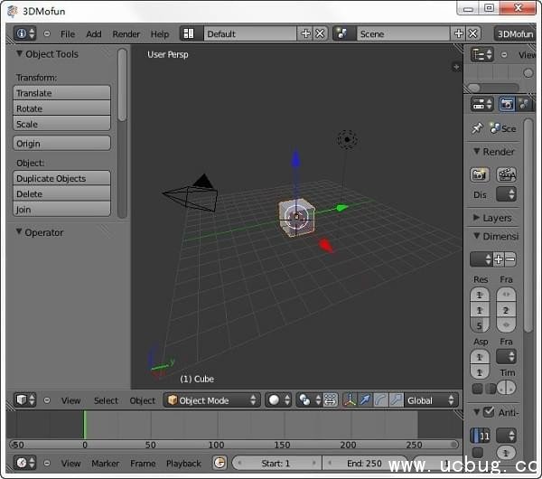
Task: Click the pivot point icon in 3D header
Action: pyautogui.click(x=305, y=400)
